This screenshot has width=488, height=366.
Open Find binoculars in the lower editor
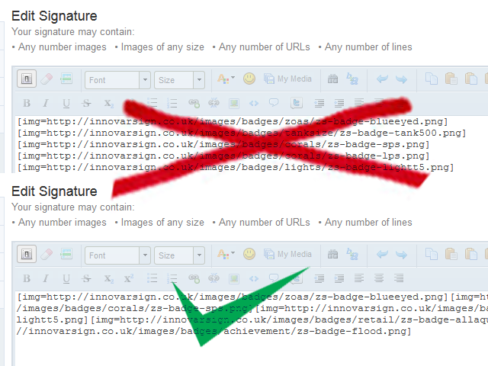pos(333,255)
